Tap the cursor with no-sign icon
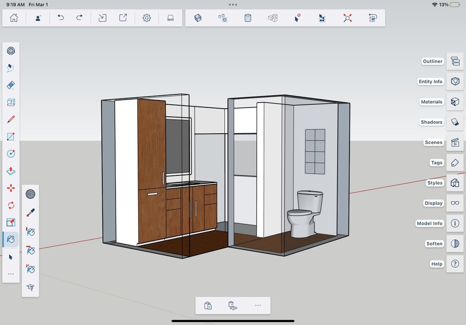Image resolution: width=466 pixels, height=325 pixels. click(x=297, y=18)
